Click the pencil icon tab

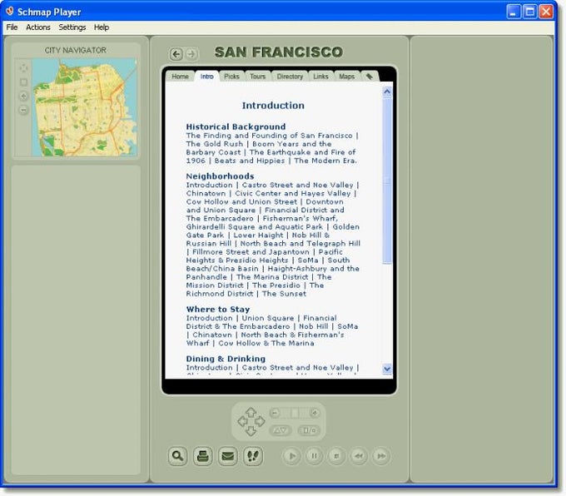370,77
